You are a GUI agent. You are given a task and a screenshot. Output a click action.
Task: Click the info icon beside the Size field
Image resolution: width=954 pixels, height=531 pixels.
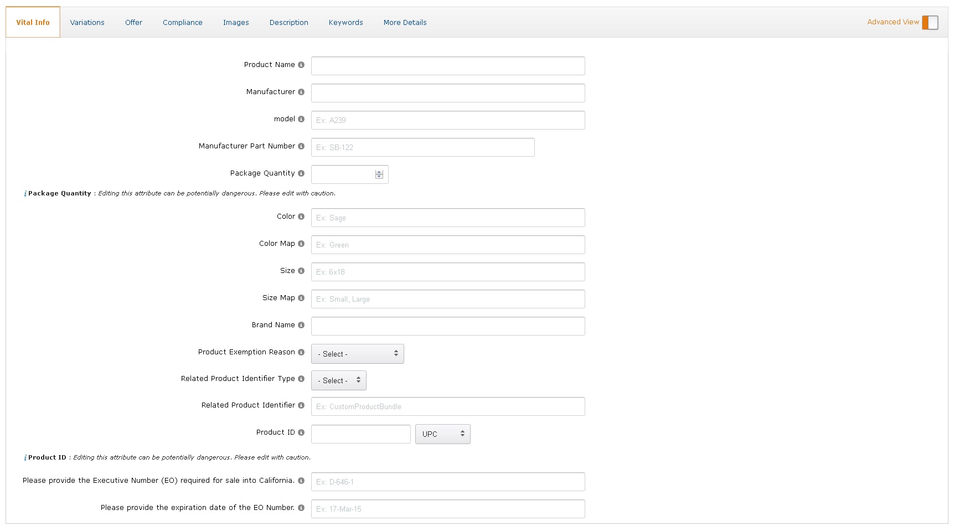point(301,271)
